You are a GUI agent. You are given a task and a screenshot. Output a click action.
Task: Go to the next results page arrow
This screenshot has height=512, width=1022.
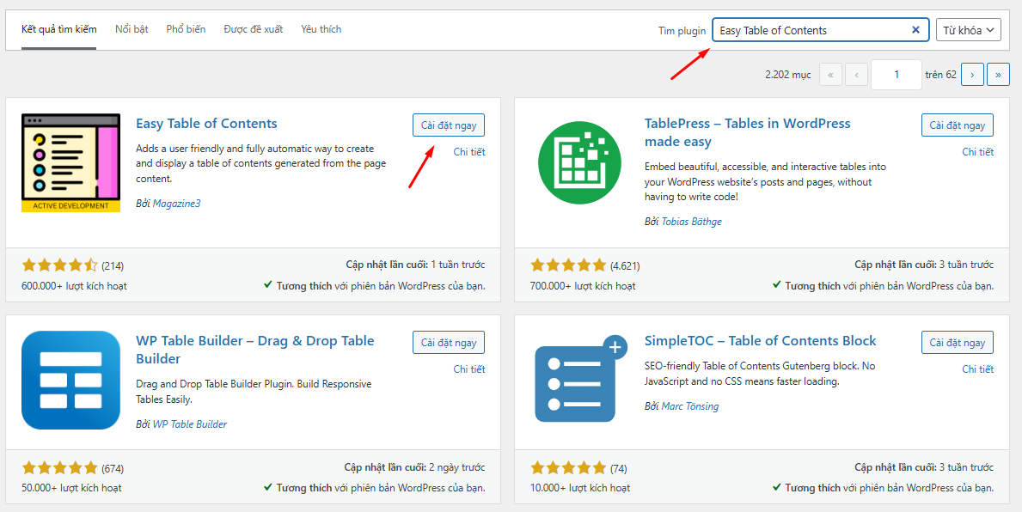[972, 75]
